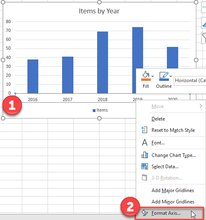Select the 2016 data bar

click(x=33, y=76)
